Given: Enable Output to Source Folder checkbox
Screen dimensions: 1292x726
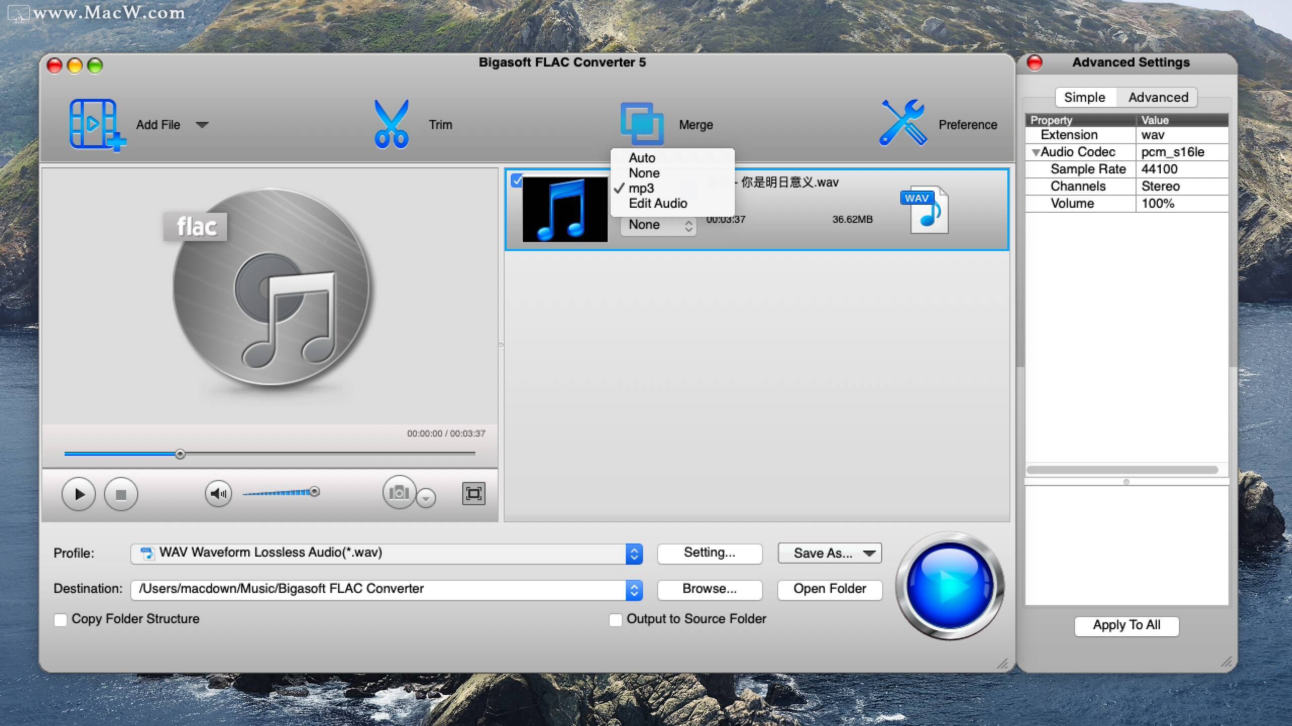Looking at the screenshot, I should pos(615,620).
